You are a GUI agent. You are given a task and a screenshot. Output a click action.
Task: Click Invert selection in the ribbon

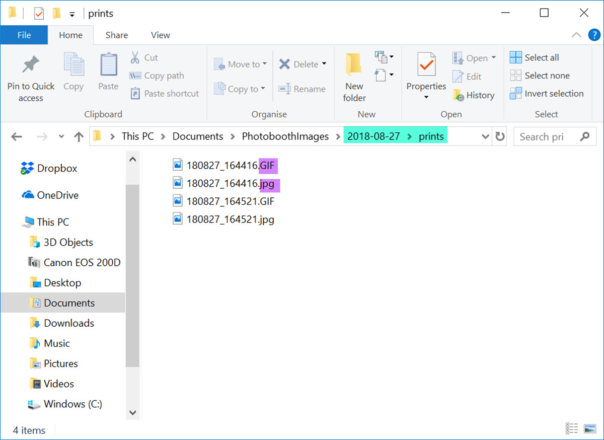[547, 94]
